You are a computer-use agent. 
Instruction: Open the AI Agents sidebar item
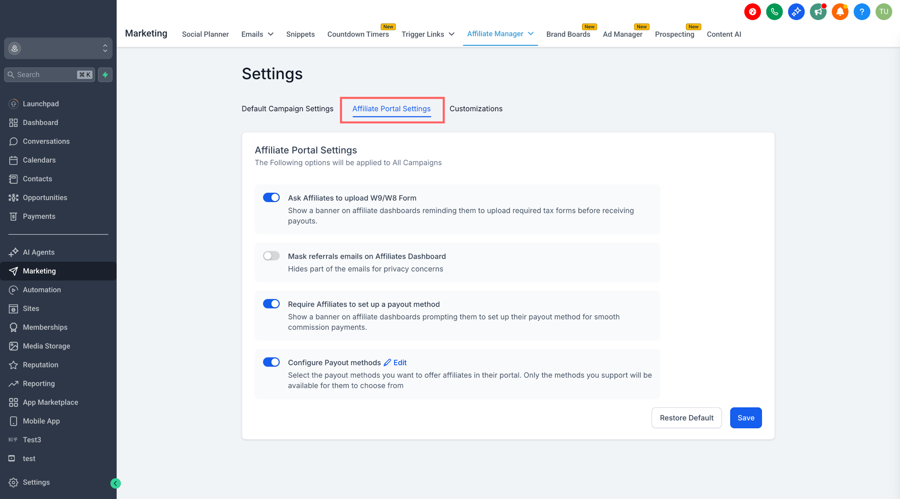[x=39, y=252]
